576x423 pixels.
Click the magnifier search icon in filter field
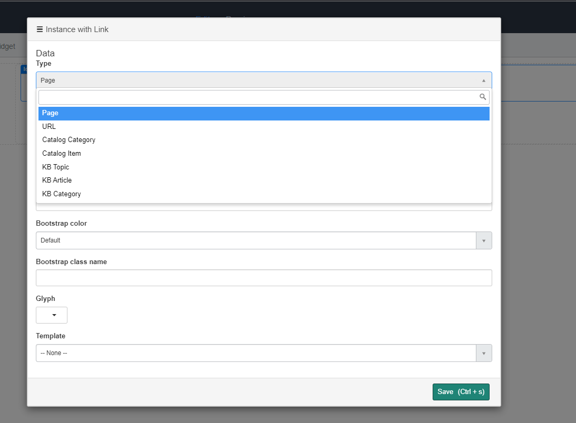[x=483, y=97]
